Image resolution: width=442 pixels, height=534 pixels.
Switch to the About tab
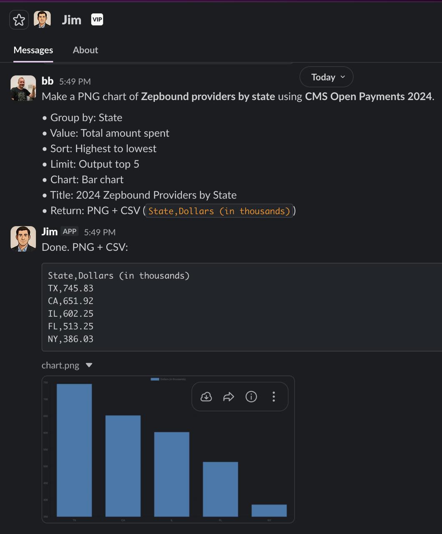(85, 50)
